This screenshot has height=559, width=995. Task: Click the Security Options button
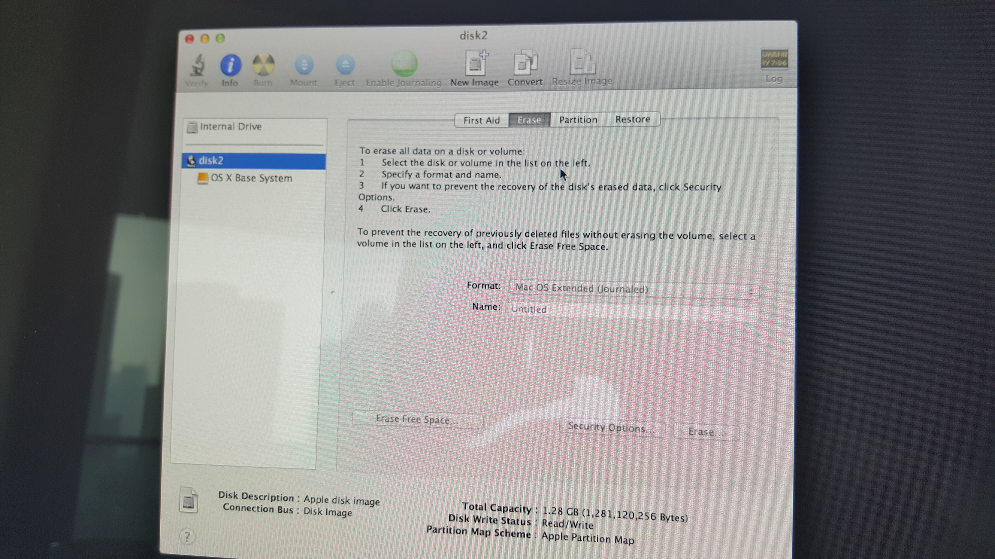612,427
